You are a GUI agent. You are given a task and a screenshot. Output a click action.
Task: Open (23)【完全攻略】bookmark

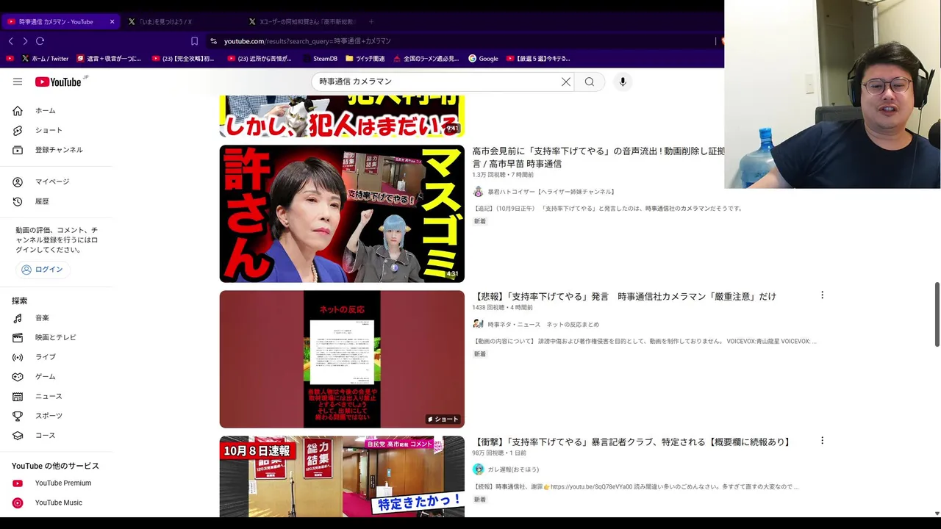[x=182, y=58]
